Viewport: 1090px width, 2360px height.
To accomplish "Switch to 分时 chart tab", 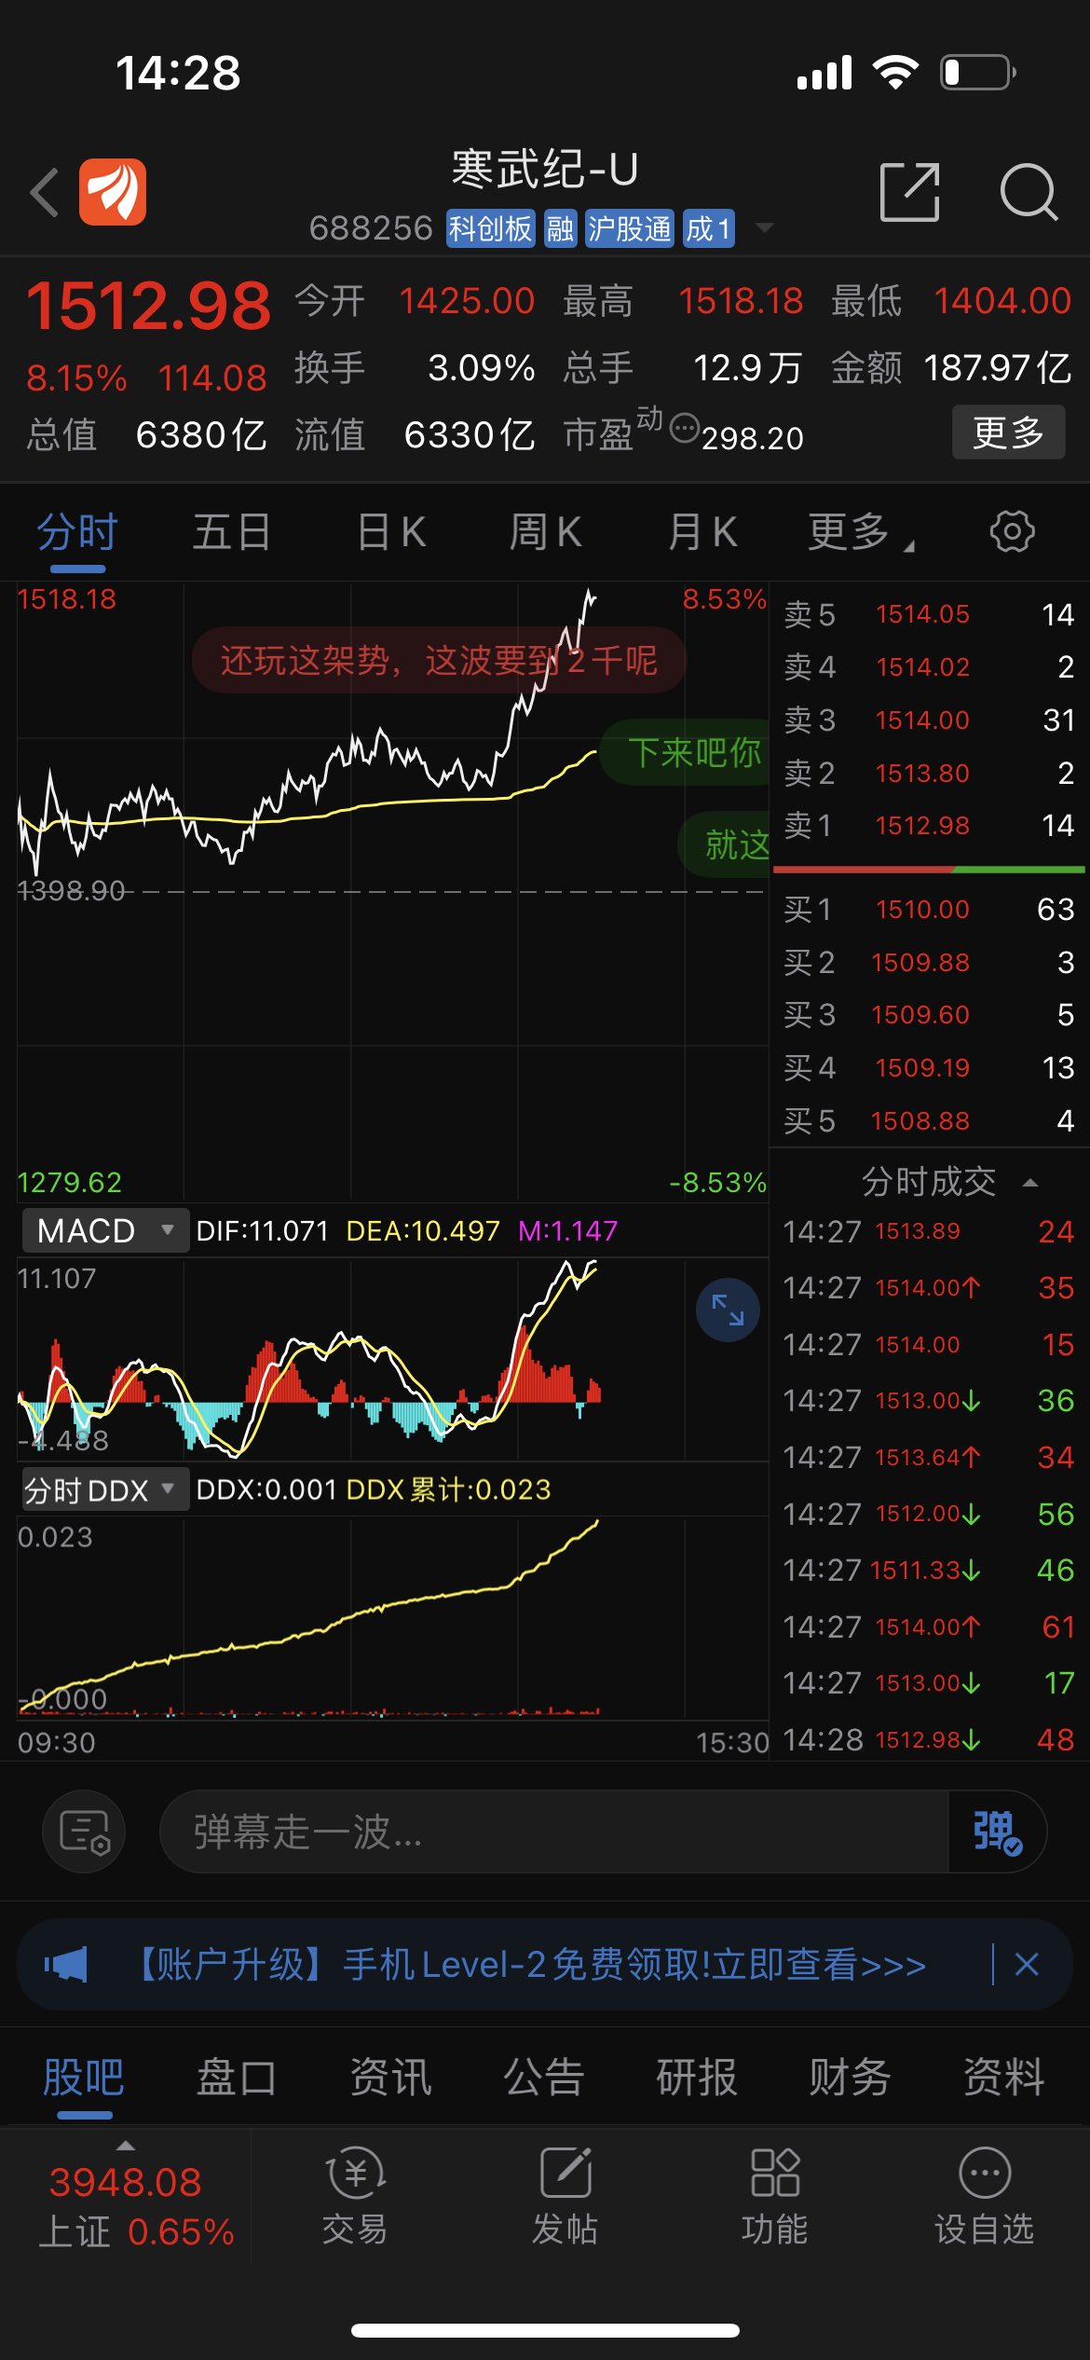I will 77,533.
